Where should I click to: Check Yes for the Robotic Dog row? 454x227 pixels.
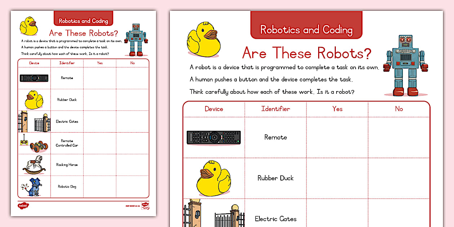pyautogui.click(x=100, y=186)
